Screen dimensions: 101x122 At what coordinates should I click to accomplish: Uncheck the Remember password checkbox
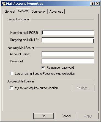pyautogui.click(x=43, y=68)
